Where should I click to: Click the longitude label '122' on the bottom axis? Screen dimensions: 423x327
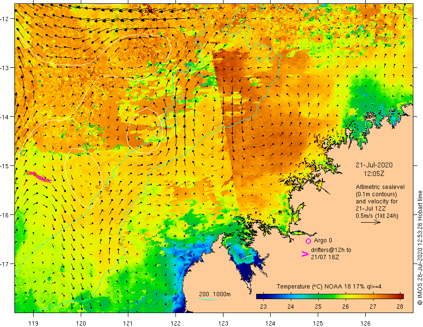(x=175, y=324)
